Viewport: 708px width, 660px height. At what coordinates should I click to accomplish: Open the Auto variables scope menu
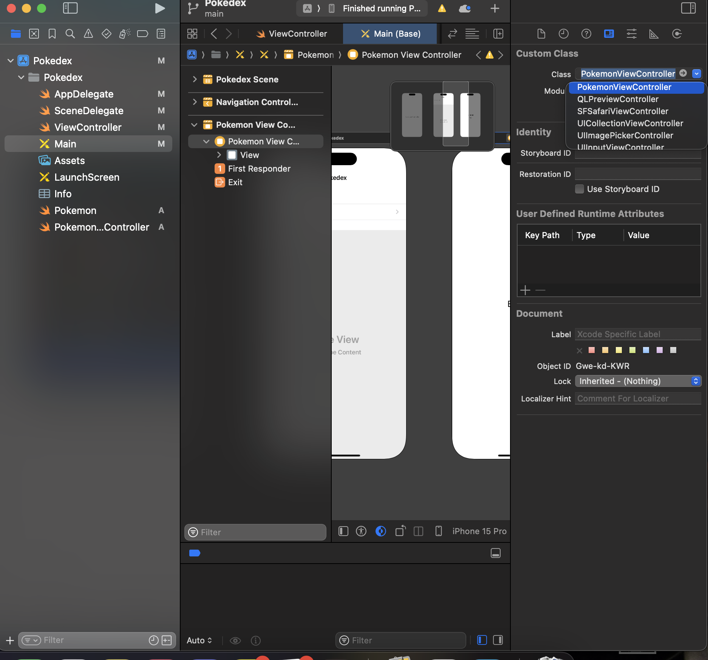point(199,640)
